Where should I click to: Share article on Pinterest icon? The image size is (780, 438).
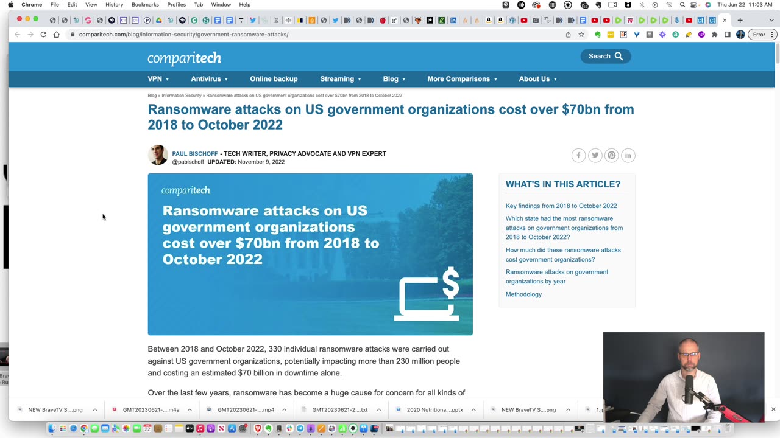(x=611, y=155)
